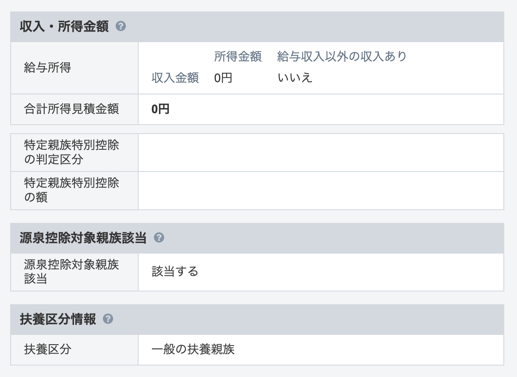Open help for 源泉控除対象親族該当 section

point(159,238)
